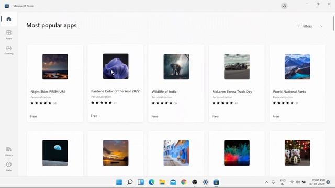Screen dimensions: 335x188
Task: Click the Wi-Fi network tray icon
Action: click(x=292, y=182)
